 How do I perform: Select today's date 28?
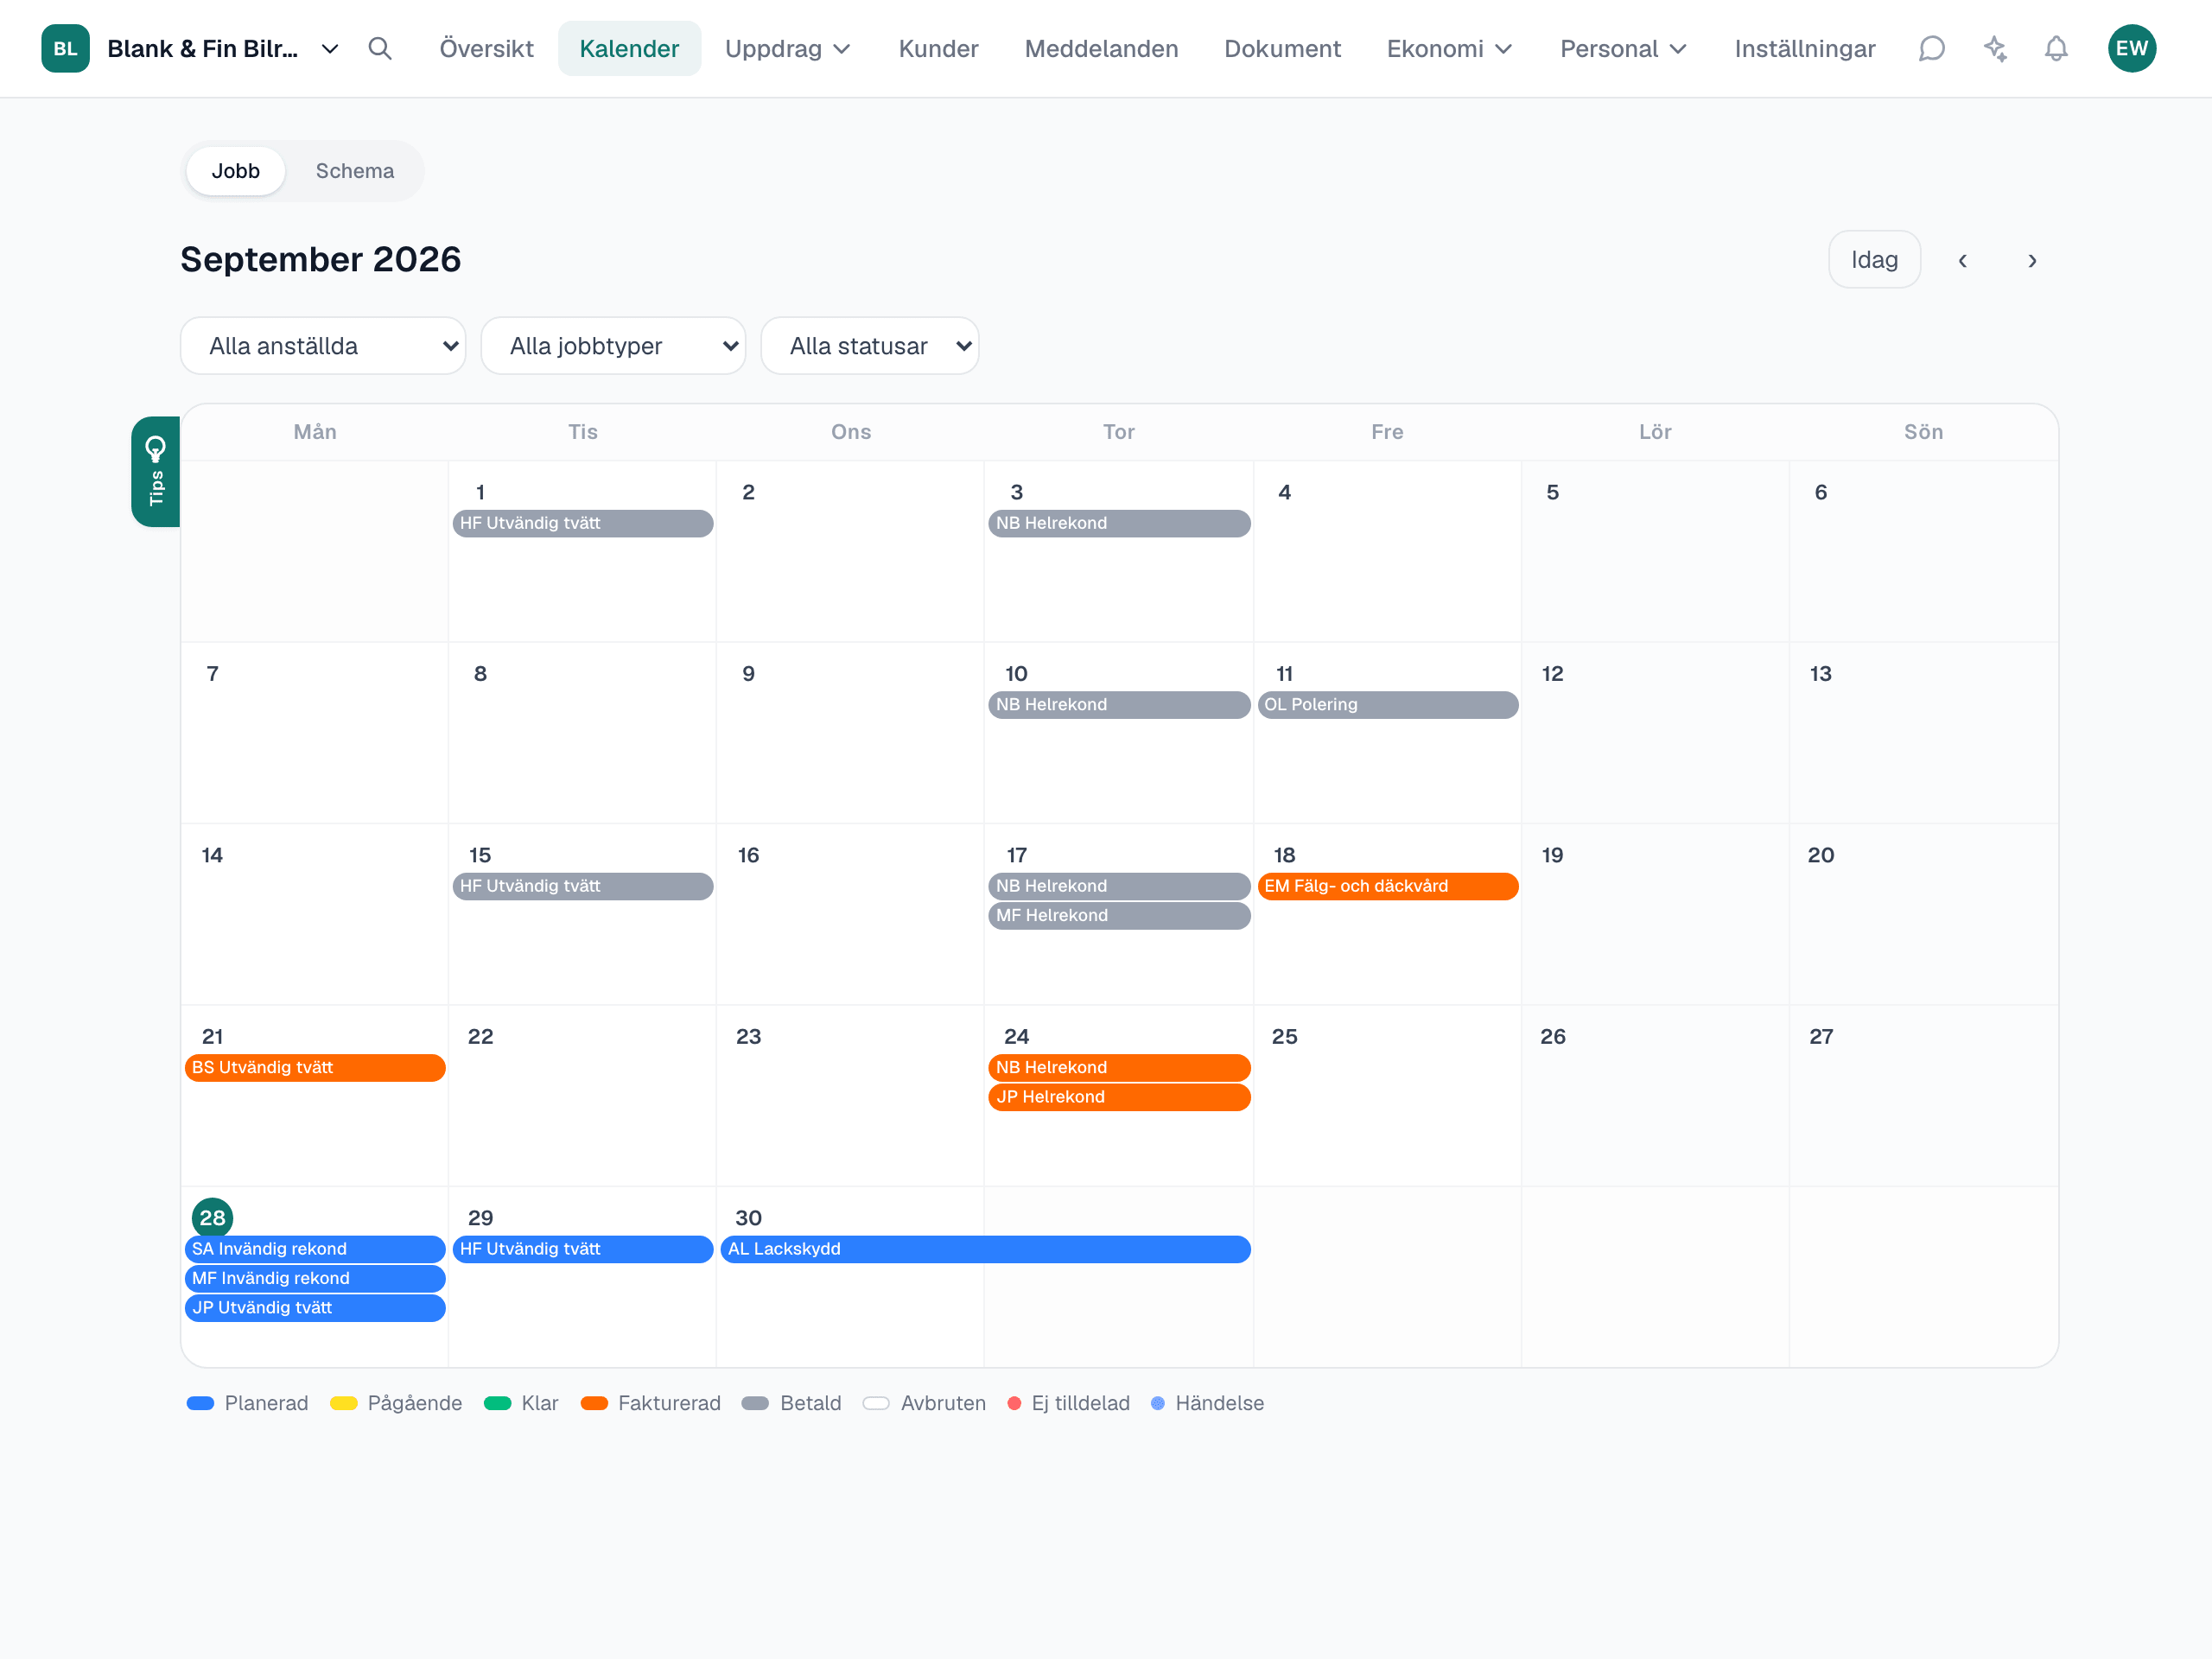212,1218
